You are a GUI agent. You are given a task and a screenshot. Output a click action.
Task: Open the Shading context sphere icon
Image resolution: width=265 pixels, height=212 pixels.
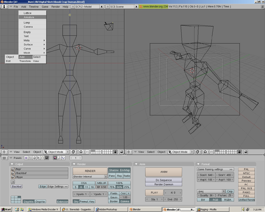34,158
